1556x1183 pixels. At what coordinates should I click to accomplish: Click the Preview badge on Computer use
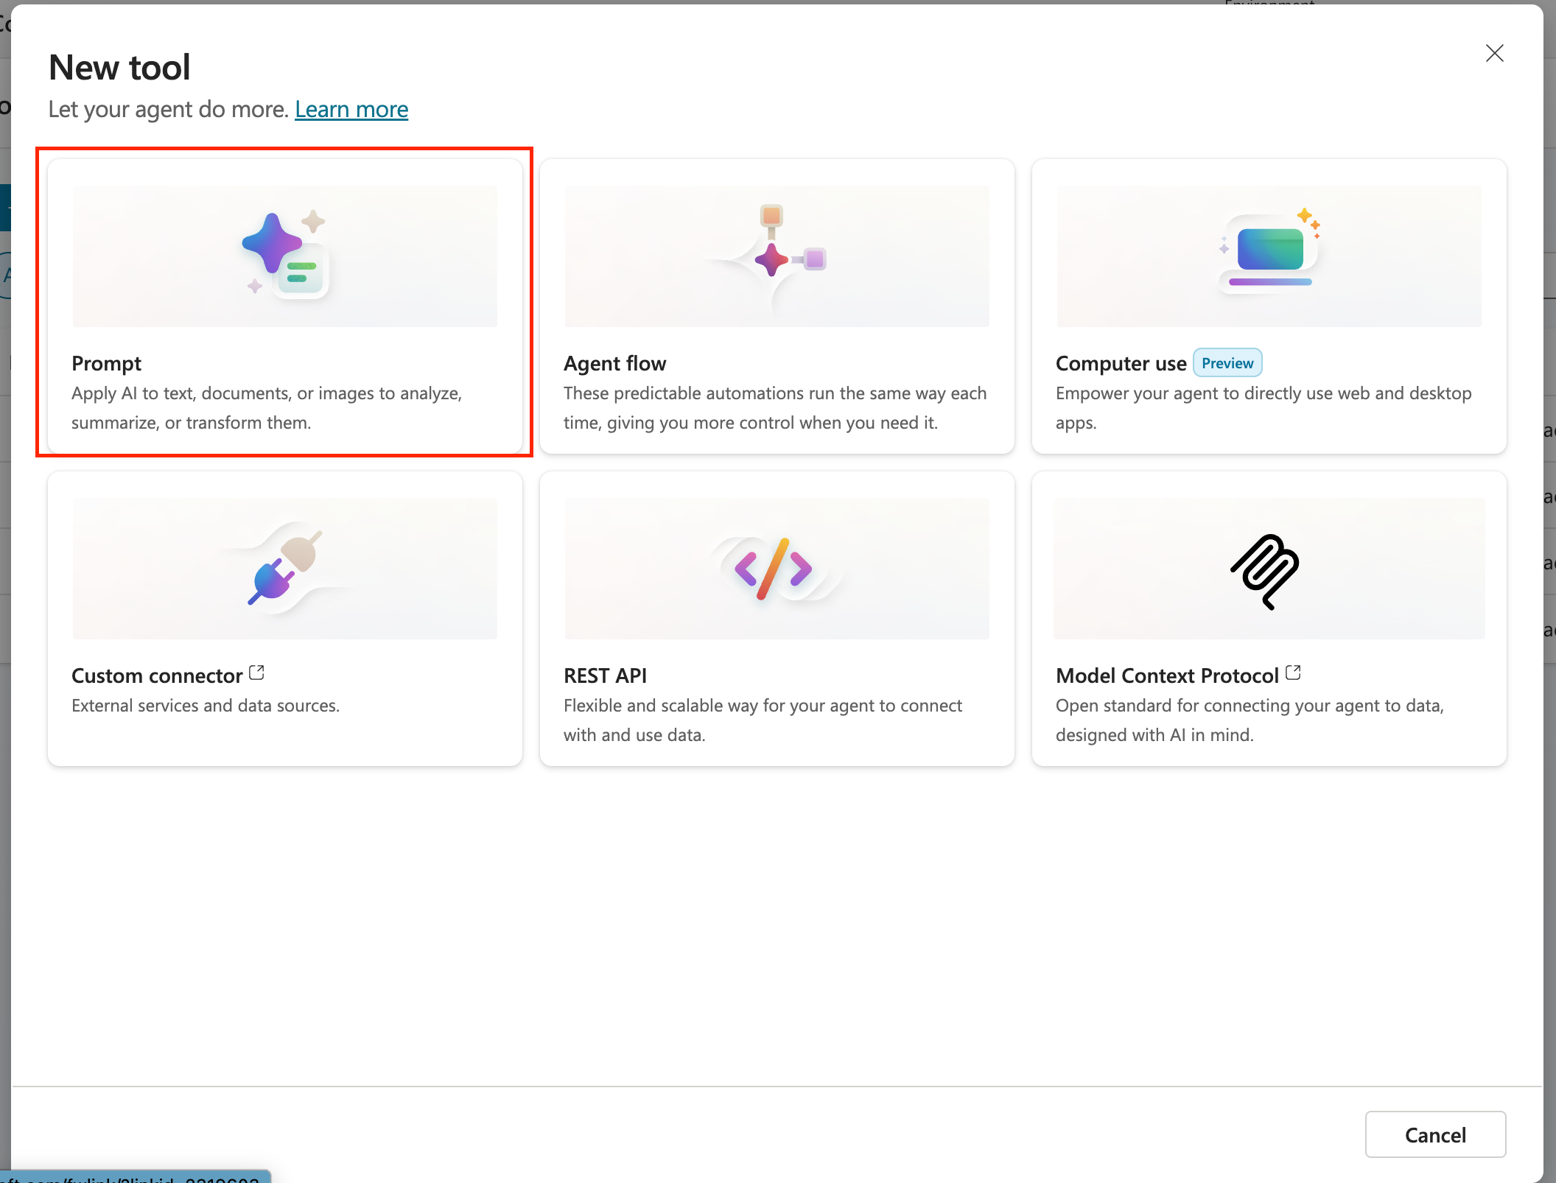1227,363
